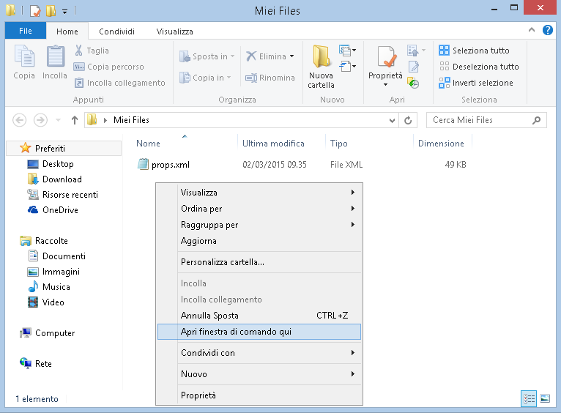Image resolution: width=561 pixels, height=413 pixels.
Task: Open the Condividi ribbon tab
Action: click(x=117, y=31)
